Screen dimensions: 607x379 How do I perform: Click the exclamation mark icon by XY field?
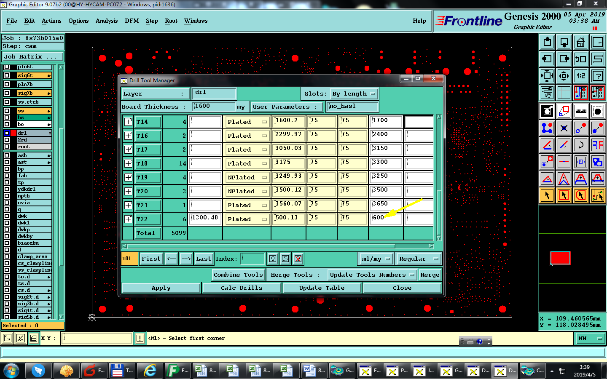tap(140, 338)
